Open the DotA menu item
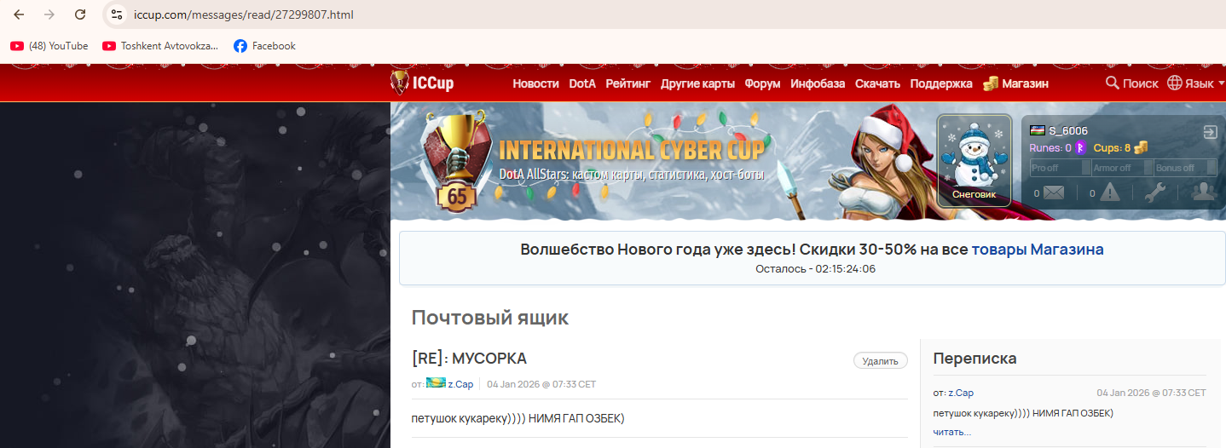The image size is (1226, 448). click(582, 83)
